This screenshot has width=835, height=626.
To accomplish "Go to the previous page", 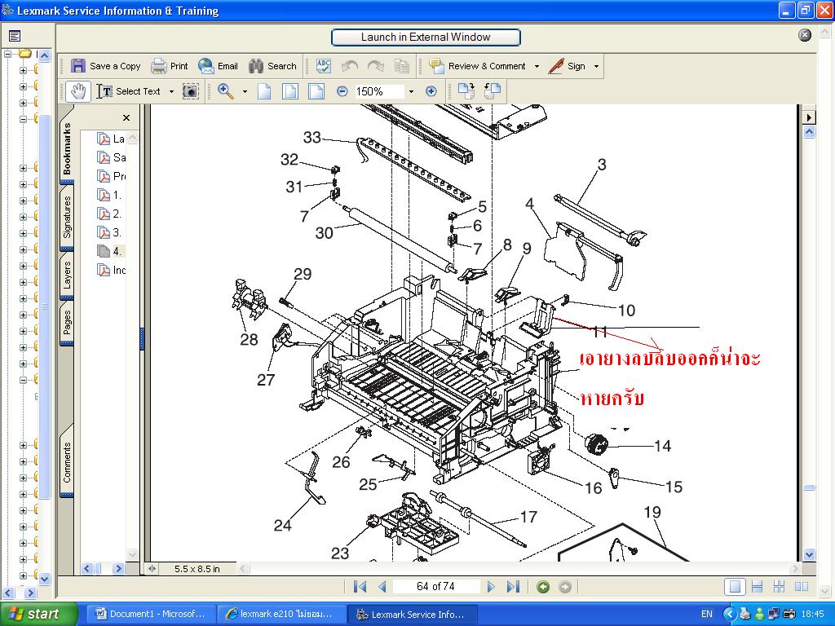I will pyautogui.click(x=382, y=587).
